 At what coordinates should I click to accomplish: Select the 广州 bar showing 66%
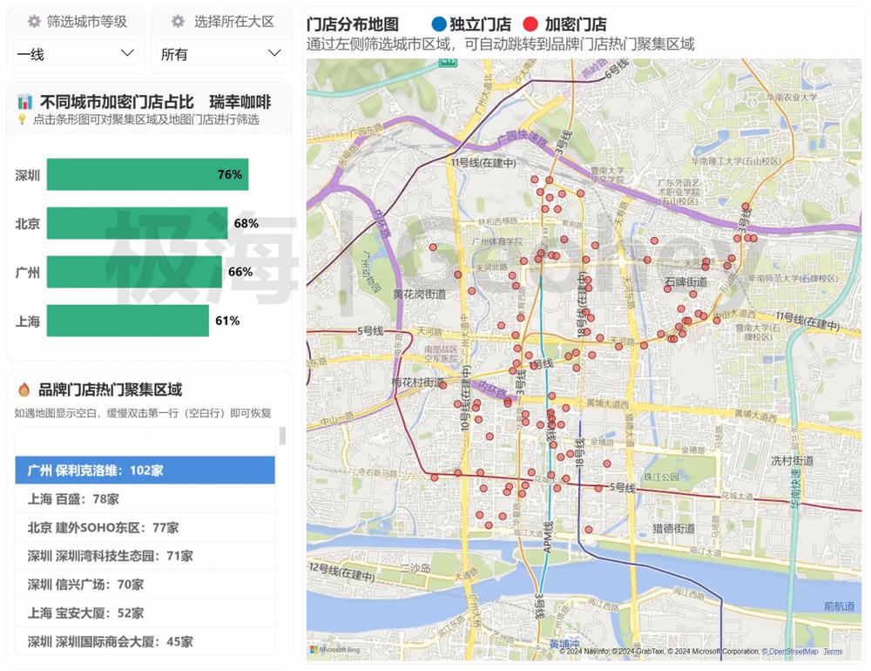(x=134, y=272)
